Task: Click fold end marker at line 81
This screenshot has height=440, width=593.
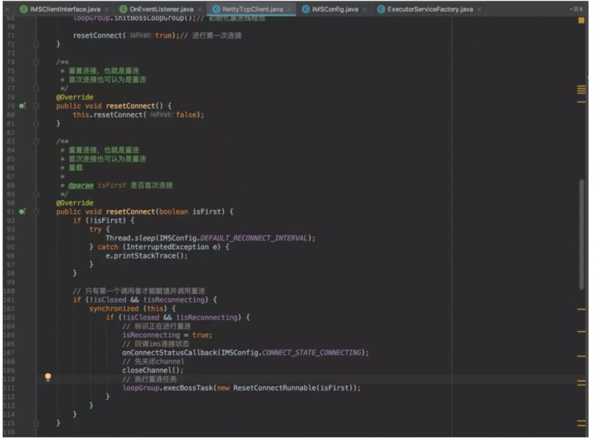Action: tap(36, 124)
